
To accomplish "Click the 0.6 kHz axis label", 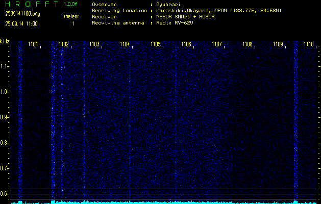I will click(4, 194).
